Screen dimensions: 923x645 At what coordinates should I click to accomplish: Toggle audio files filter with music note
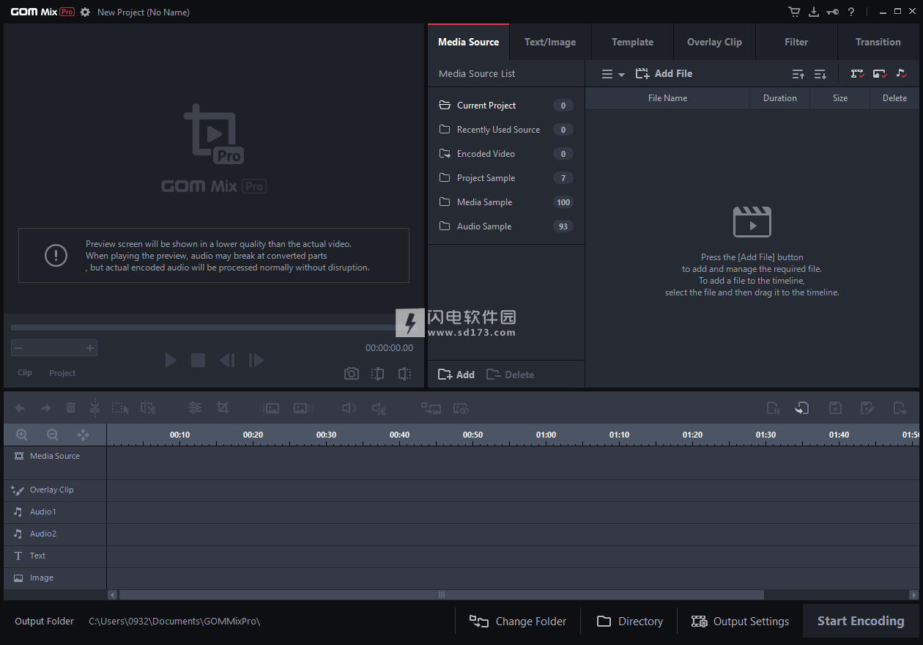(901, 74)
